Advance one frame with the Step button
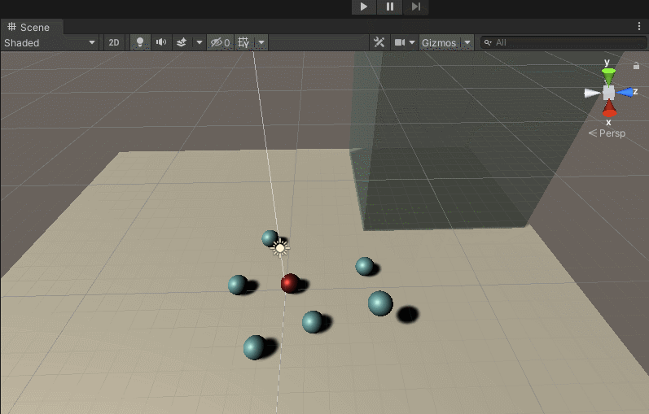The width and height of the screenshot is (649, 414). pyautogui.click(x=415, y=7)
